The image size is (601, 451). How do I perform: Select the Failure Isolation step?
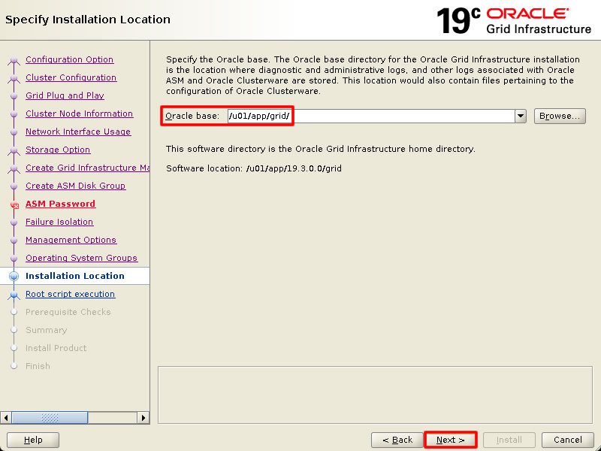point(59,222)
